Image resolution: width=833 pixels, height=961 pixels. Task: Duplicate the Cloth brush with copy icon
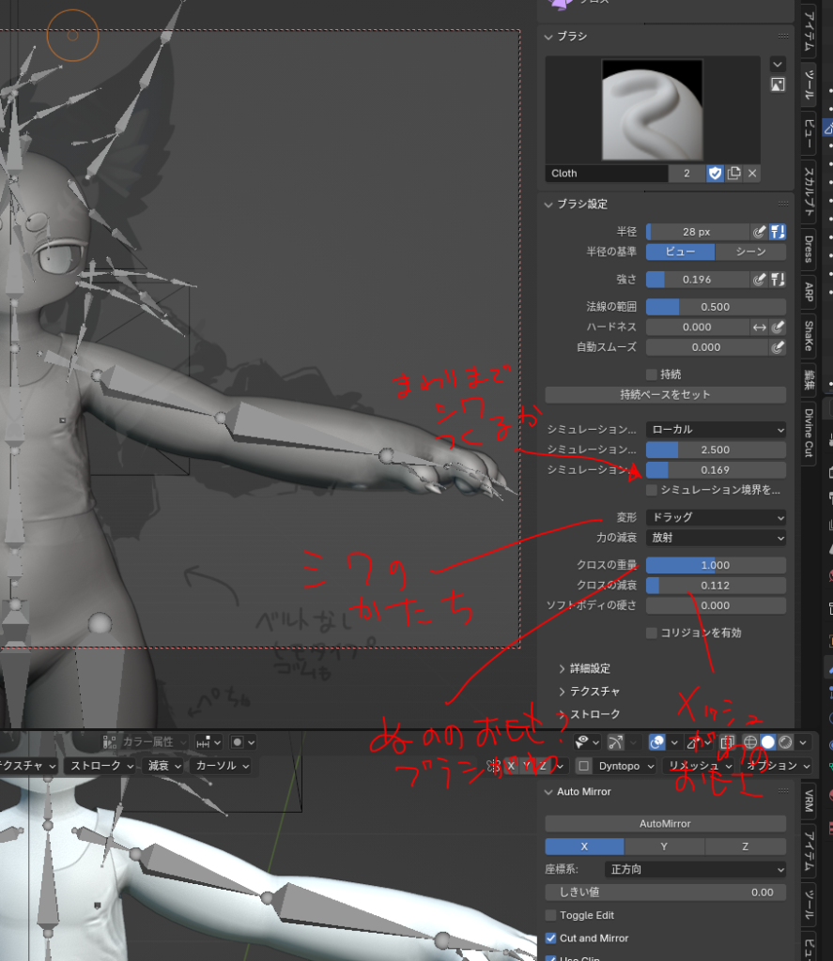point(734,174)
